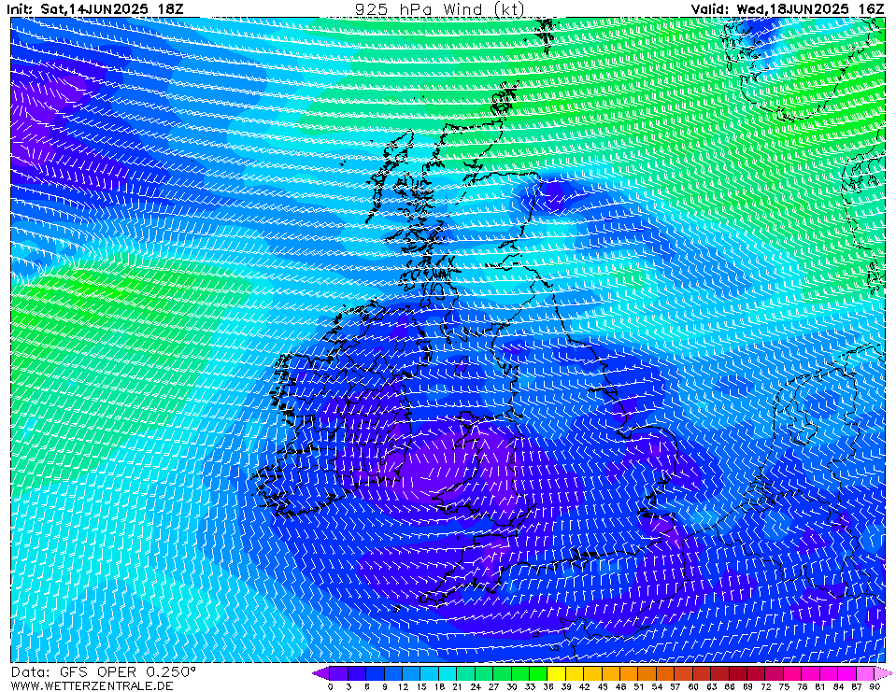
Task: Click the bright green 33–36 kt swatch
Action: click(x=539, y=673)
